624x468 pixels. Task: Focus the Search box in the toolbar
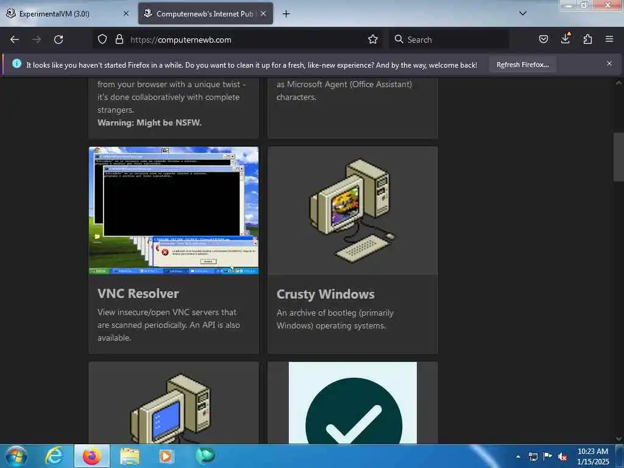pyautogui.click(x=449, y=40)
